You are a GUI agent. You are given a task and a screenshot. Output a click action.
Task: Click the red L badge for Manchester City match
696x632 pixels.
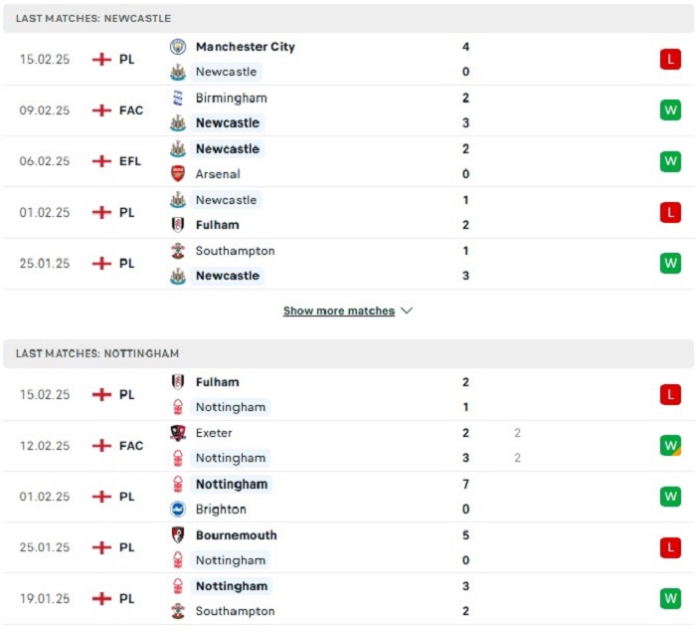(x=670, y=59)
